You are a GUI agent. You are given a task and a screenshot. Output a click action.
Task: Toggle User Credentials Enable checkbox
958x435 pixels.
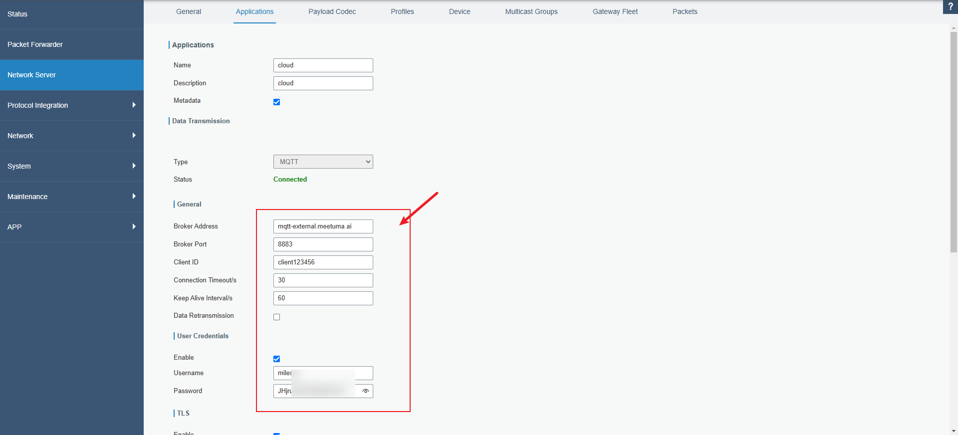coord(277,359)
